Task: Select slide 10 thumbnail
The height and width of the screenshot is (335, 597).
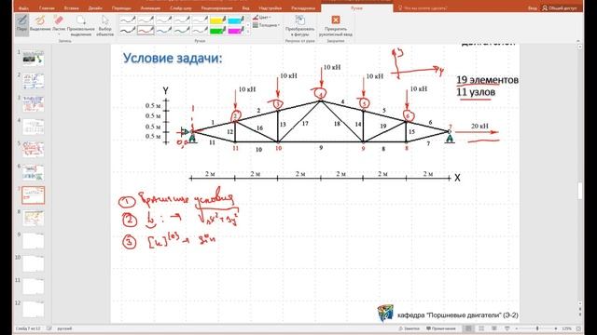Action: [x=34, y=263]
